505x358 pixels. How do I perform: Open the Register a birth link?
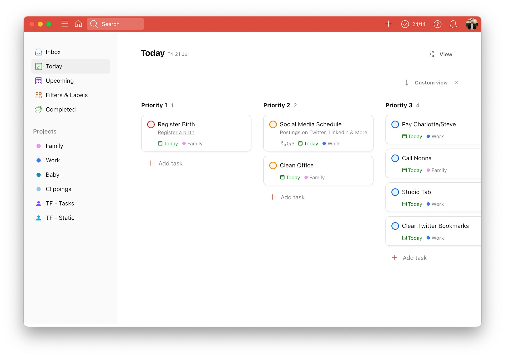point(176,133)
